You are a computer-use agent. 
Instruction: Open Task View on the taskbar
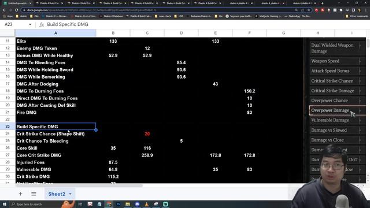pos(80,204)
